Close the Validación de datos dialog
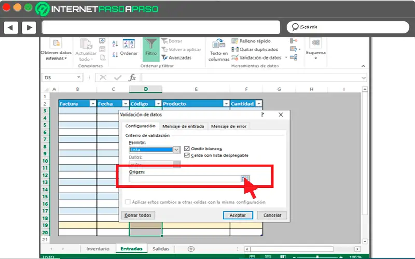This screenshot has width=415, height=259. (281, 114)
